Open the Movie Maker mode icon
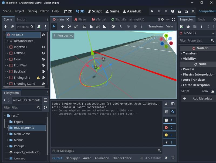This screenshot has height=163, width=216. tap(193, 11)
